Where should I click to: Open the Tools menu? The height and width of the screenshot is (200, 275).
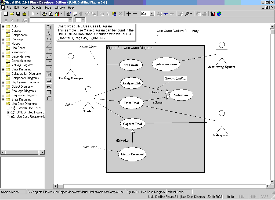point(48,8)
